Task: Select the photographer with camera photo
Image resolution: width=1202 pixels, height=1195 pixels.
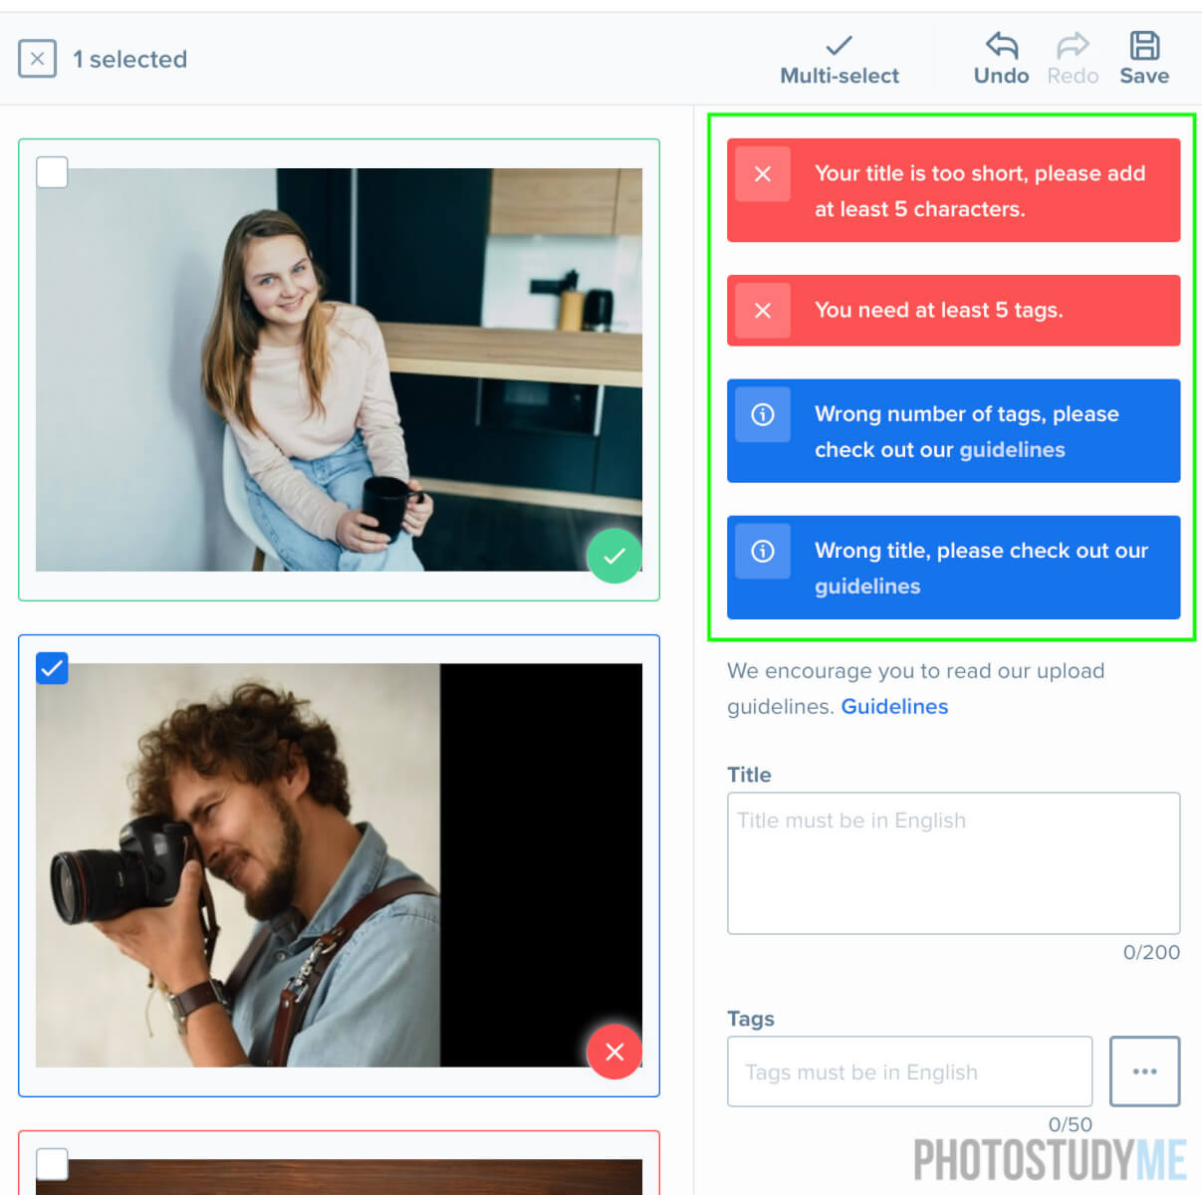Action: click(x=339, y=865)
